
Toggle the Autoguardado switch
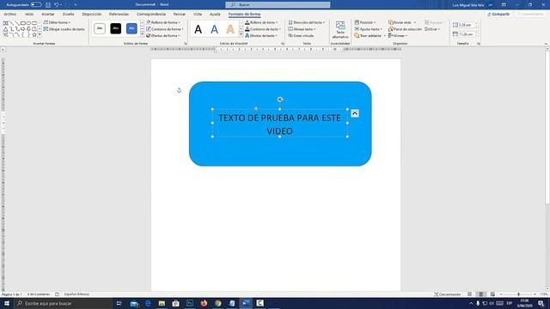click(35, 4)
